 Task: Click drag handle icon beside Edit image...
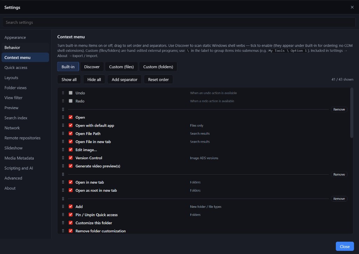click(63, 150)
